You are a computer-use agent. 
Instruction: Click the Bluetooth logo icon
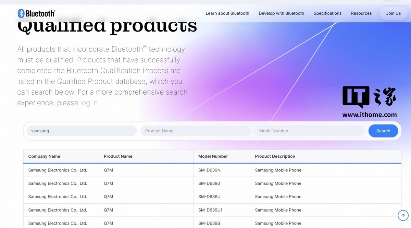[21, 13]
